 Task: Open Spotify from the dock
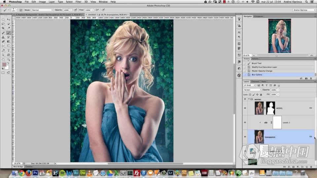(62, 173)
